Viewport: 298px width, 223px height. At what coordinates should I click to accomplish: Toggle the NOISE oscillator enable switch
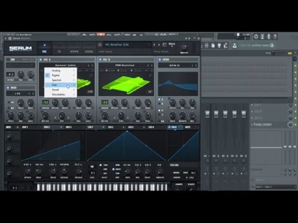coord(8,88)
